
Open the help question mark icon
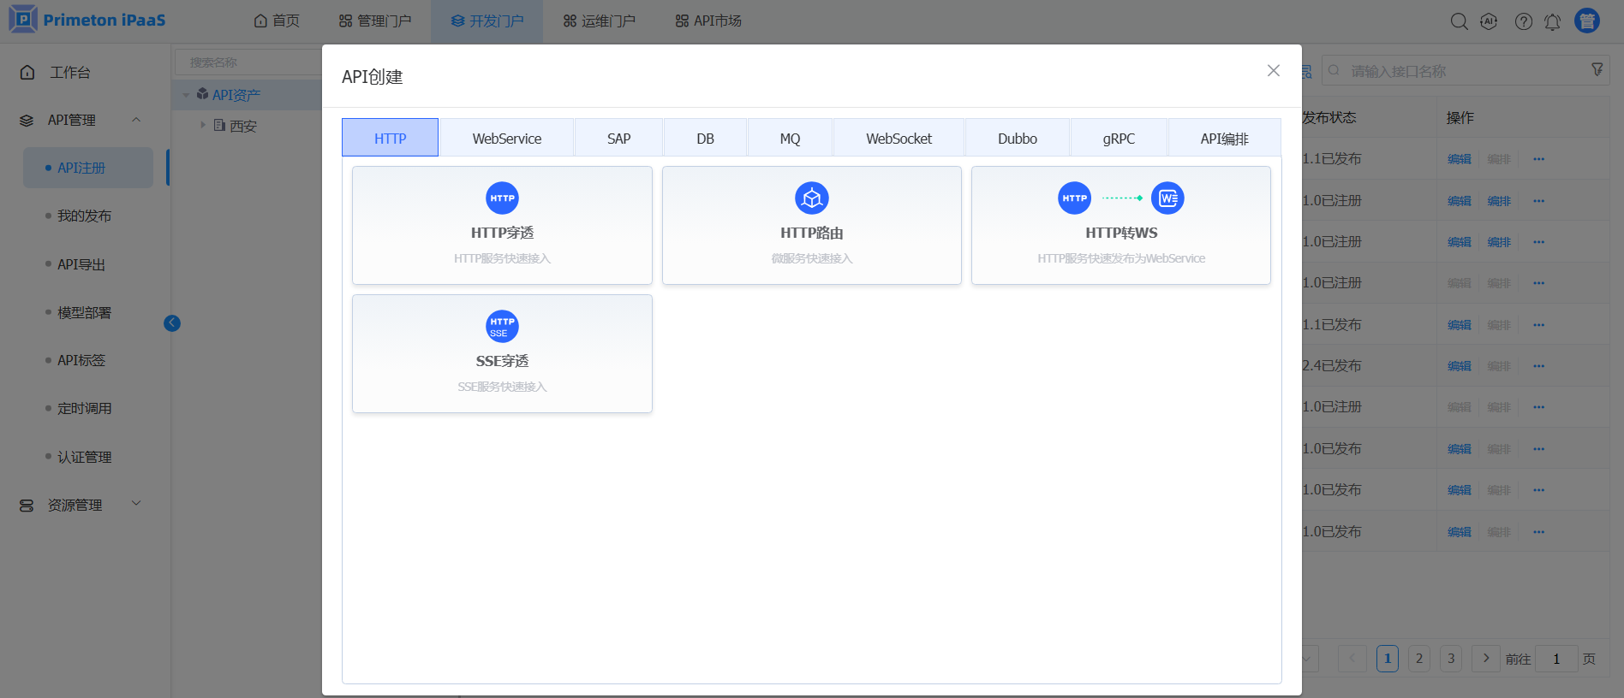[1523, 21]
